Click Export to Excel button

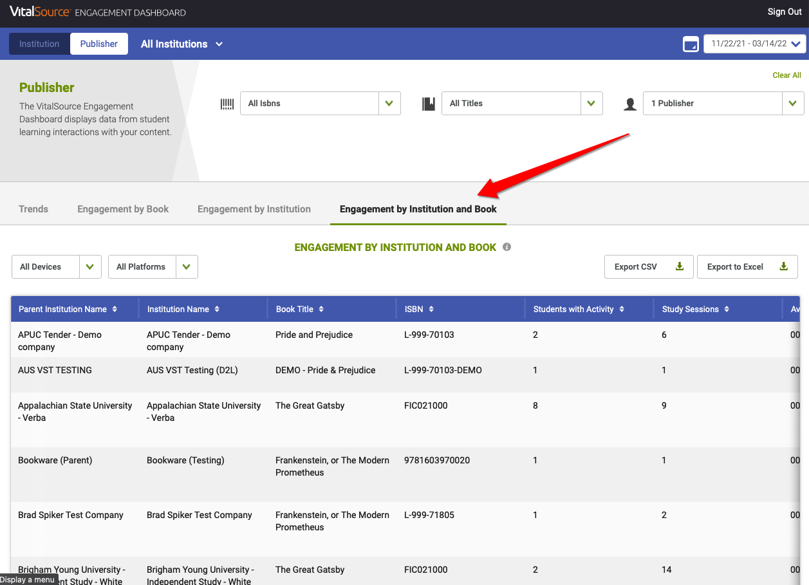[x=747, y=266]
